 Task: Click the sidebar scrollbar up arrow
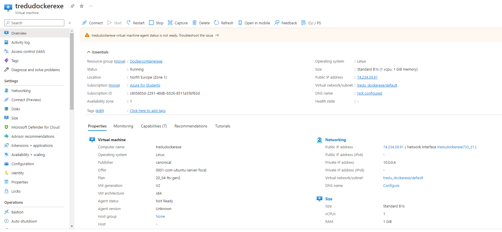(72, 31)
